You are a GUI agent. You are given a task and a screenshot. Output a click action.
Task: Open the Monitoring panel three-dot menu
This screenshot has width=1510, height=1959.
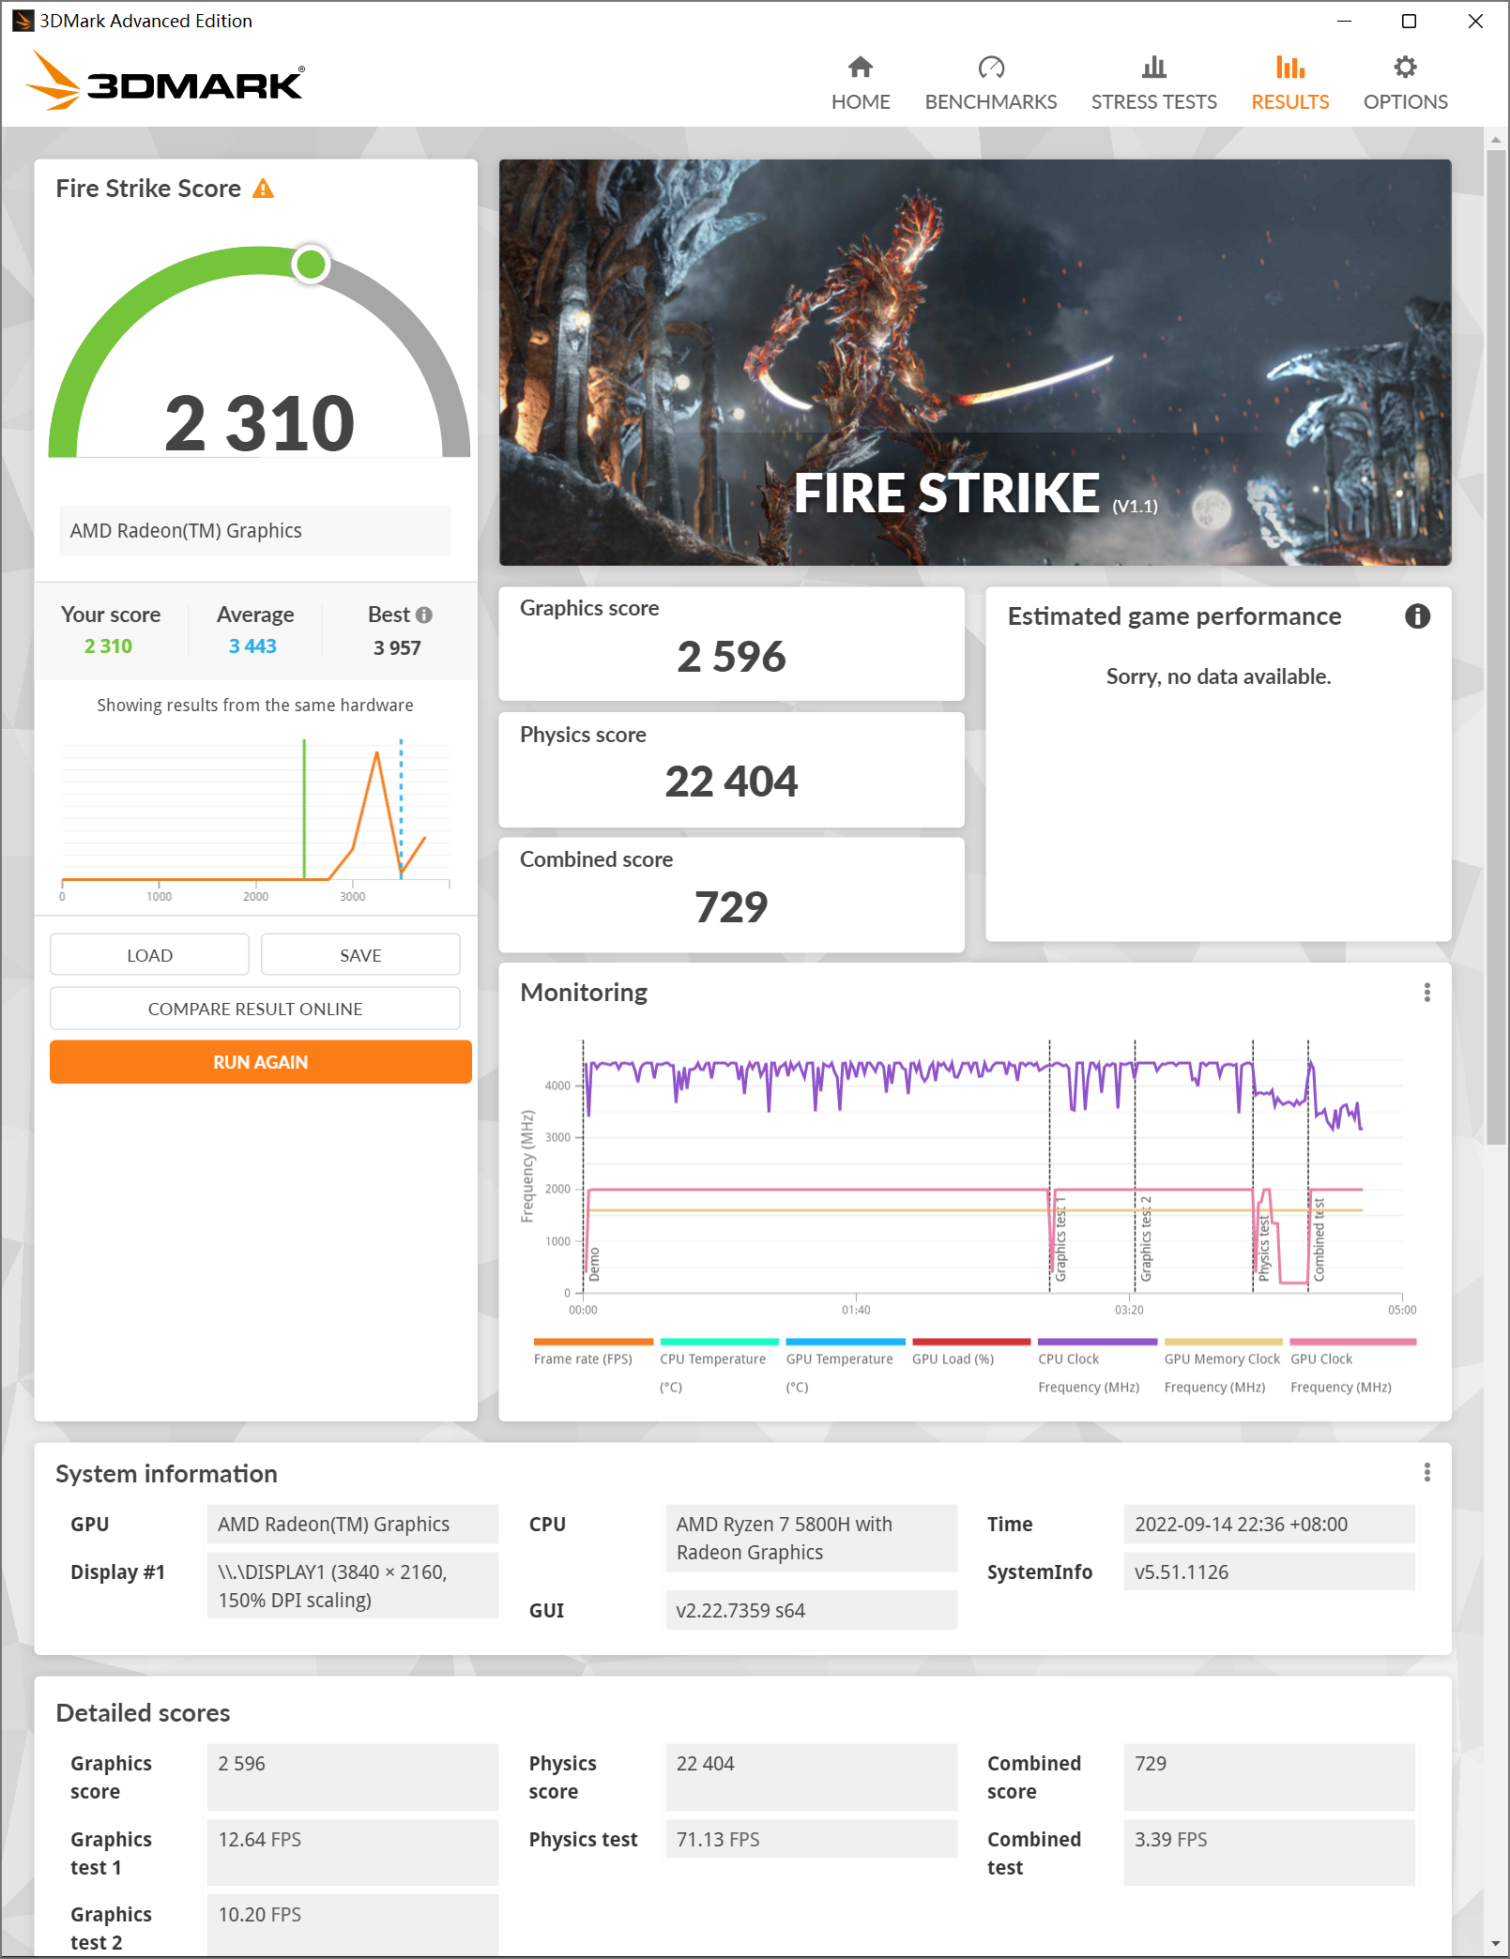click(x=1426, y=993)
